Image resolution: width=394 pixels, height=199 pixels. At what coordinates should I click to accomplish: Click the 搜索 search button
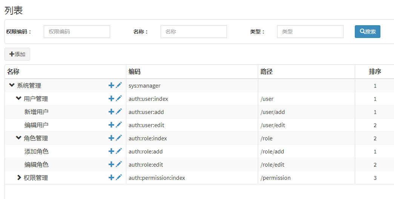pyautogui.click(x=367, y=32)
